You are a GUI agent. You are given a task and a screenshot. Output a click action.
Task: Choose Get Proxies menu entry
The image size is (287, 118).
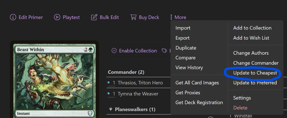(x=188, y=93)
